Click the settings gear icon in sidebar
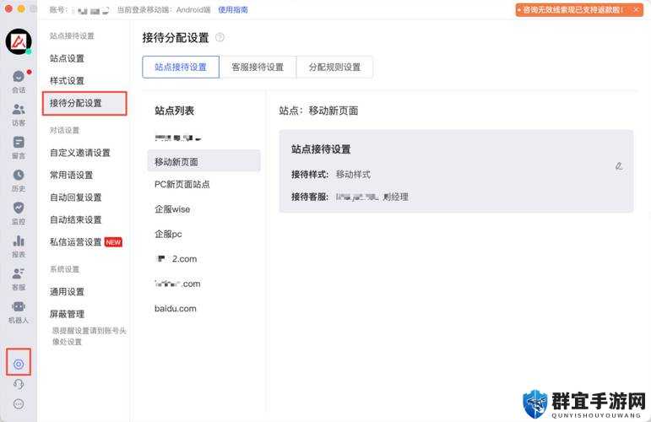Screen dimensions: 651x422 [19, 364]
